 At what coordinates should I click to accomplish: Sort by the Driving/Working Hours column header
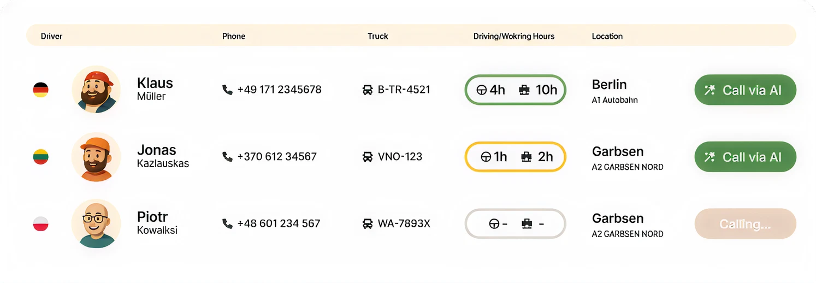[x=513, y=36]
